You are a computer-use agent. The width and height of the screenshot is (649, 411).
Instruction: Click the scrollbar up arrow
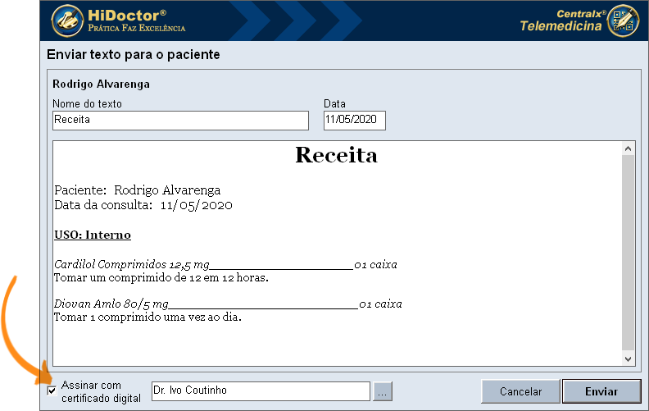coord(628,148)
